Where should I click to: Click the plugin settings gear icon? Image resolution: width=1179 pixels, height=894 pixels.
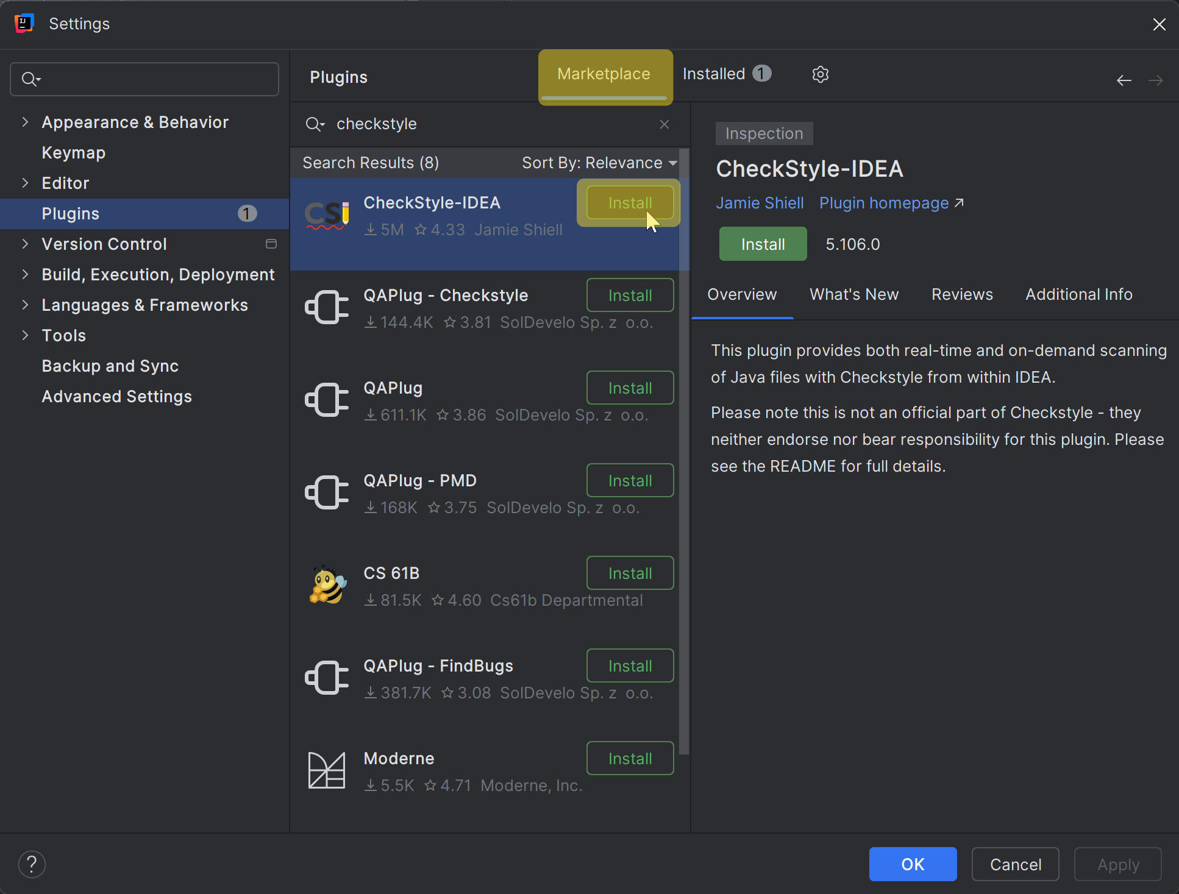point(820,74)
